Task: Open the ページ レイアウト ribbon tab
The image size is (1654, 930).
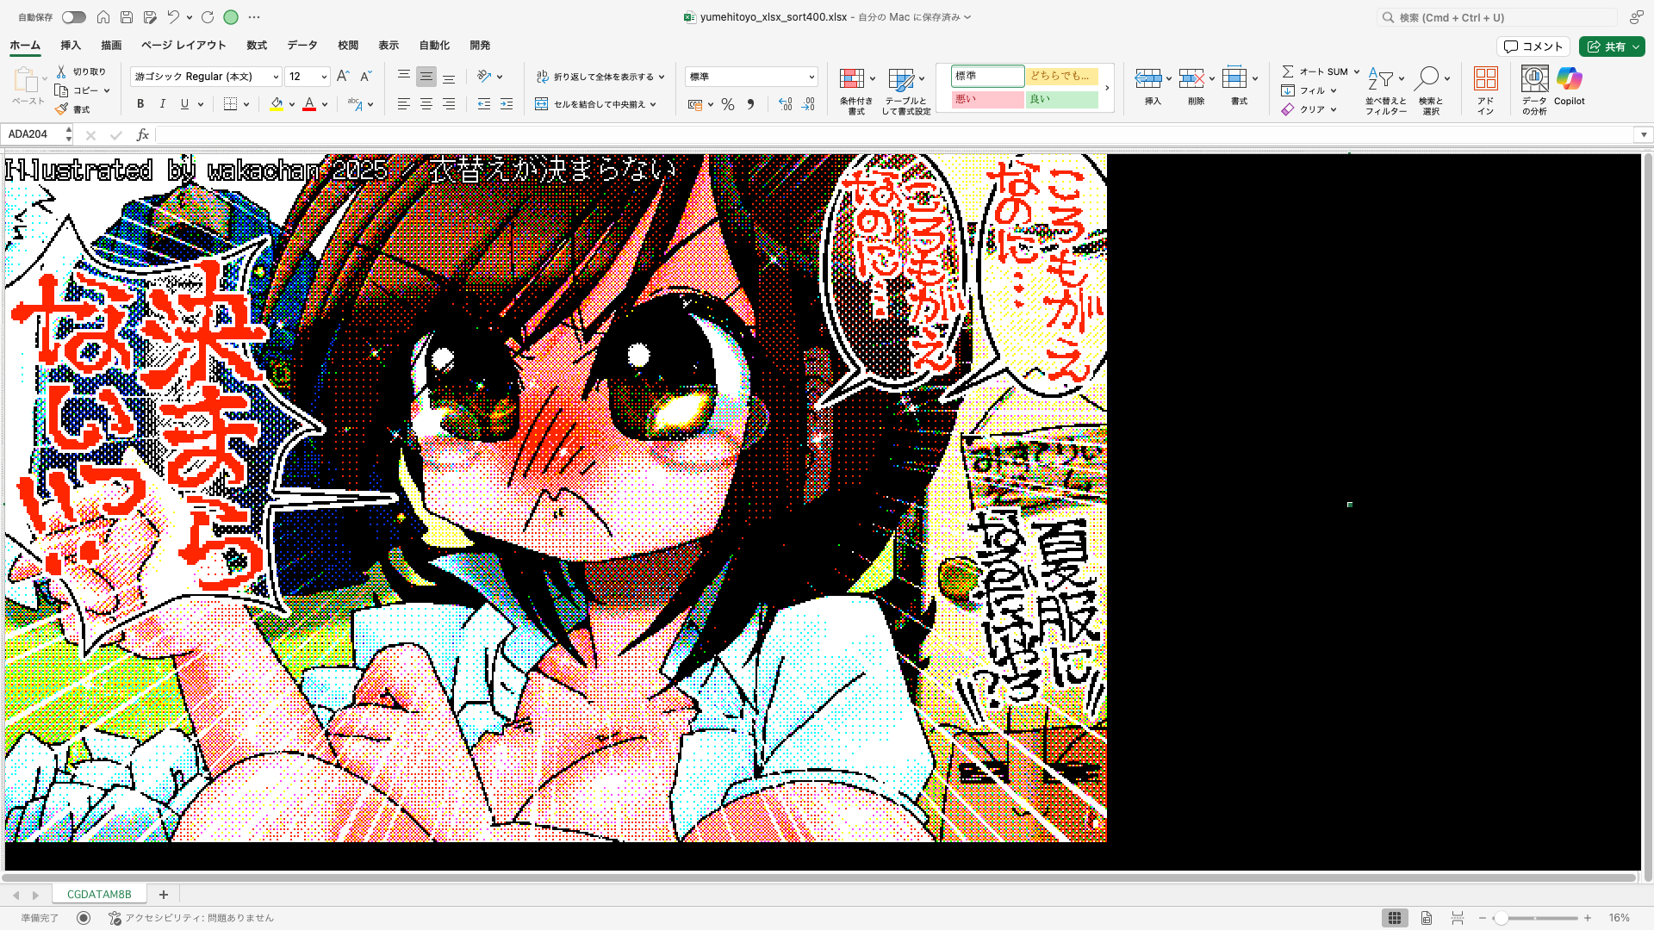Action: click(183, 46)
